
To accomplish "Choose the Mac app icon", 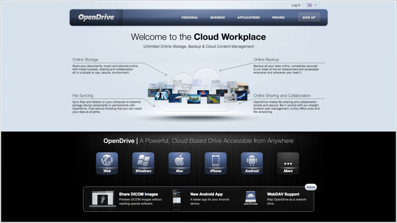I will point(179,163).
